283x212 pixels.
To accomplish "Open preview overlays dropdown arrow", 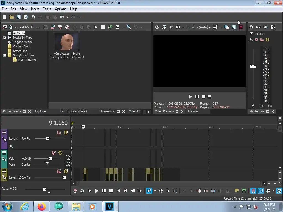I will pyautogui.click(x=221, y=27).
